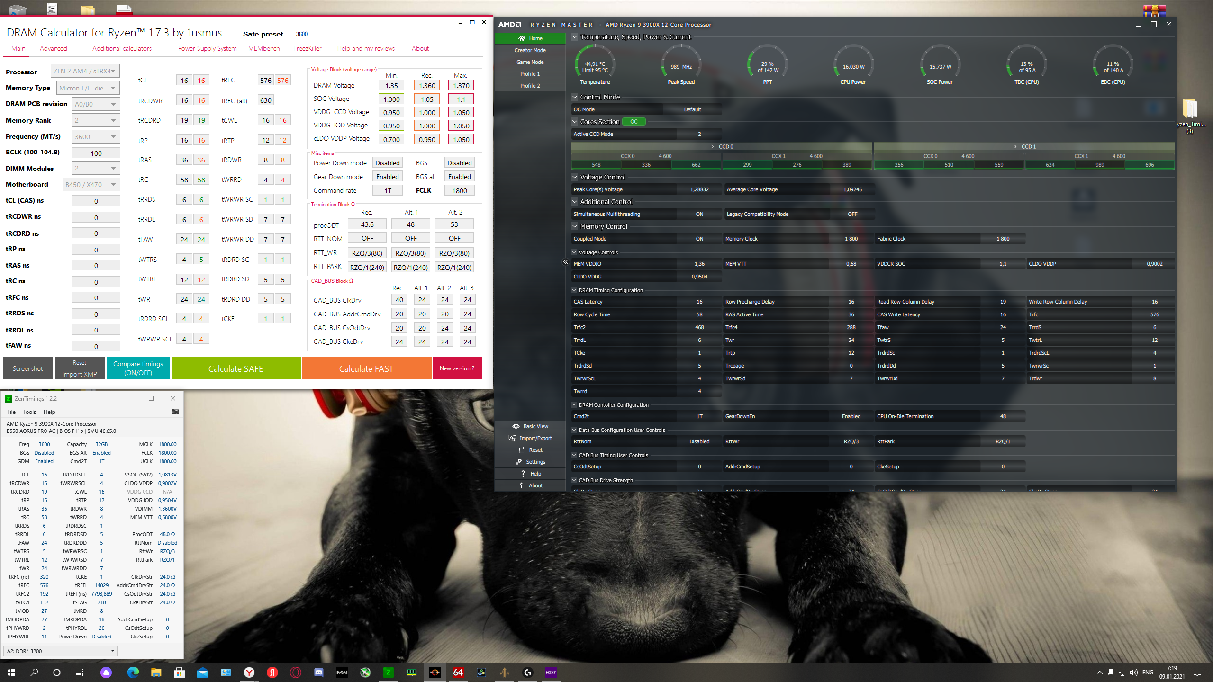Open the Memory Type dropdown
Screen dimensions: 1213x682
[x=88, y=88]
